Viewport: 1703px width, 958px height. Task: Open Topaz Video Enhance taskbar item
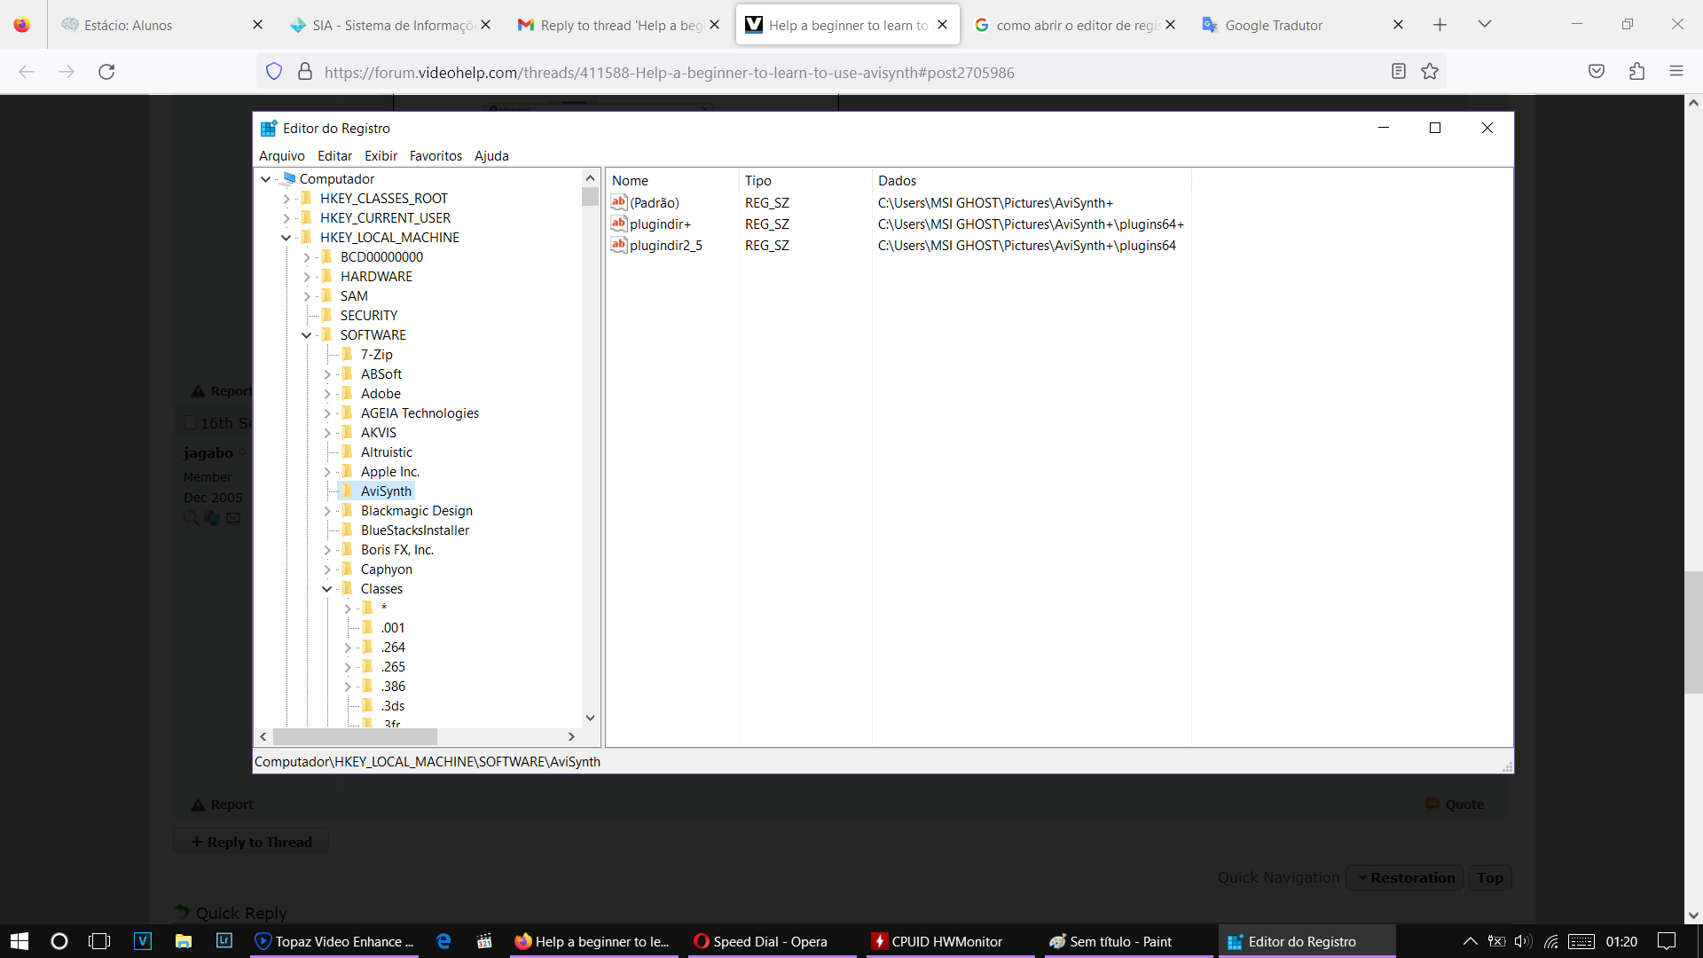click(334, 941)
